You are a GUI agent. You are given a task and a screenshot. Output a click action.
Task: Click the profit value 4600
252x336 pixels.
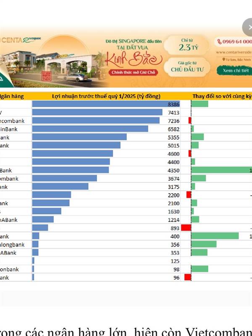(173, 154)
